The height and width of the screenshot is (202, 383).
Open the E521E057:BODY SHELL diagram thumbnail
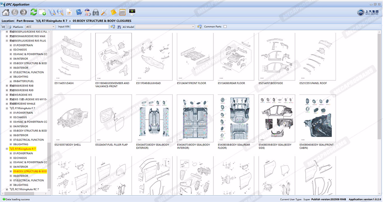click(73, 118)
